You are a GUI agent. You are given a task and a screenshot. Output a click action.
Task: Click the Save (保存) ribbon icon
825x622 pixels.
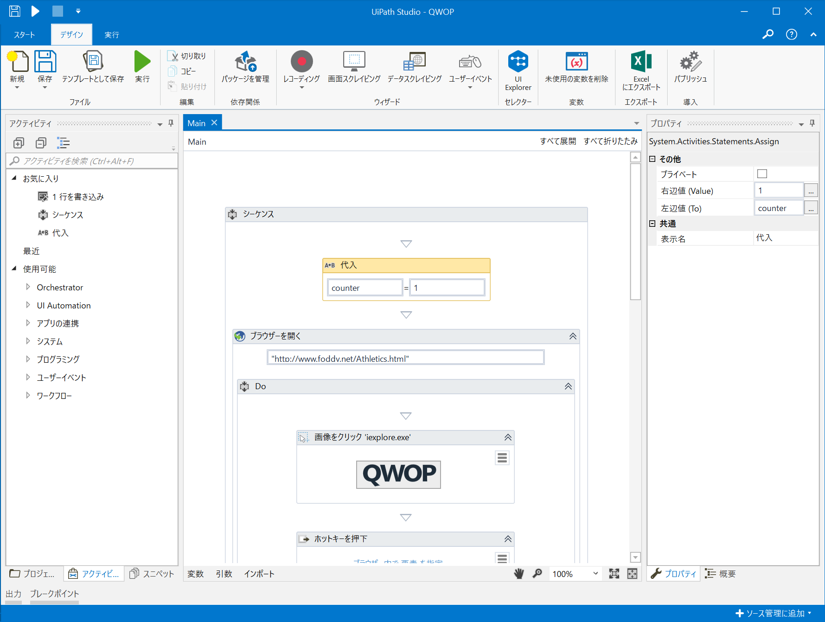point(45,62)
